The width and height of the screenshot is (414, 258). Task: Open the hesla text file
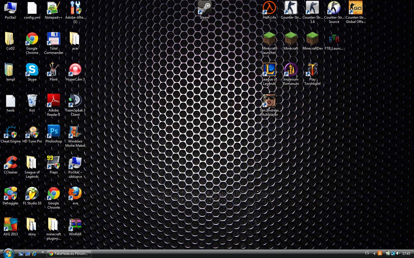point(11,103)
